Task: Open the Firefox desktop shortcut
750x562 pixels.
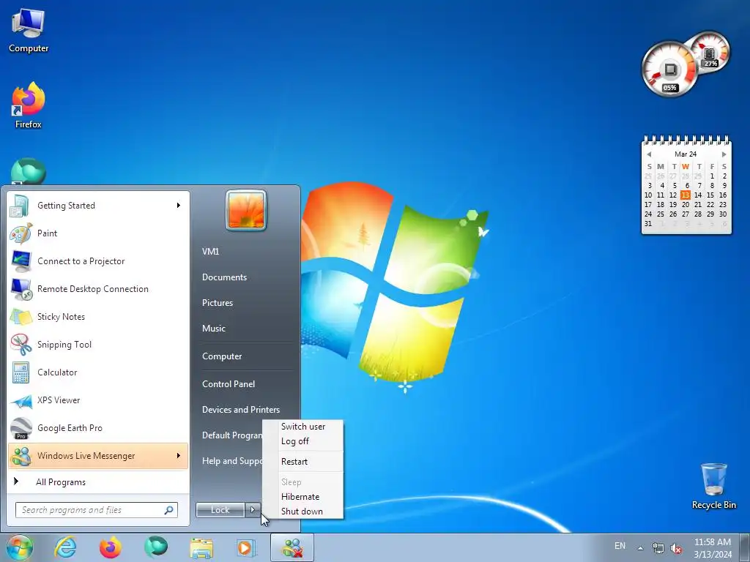Action: click(x=29, y=105)
